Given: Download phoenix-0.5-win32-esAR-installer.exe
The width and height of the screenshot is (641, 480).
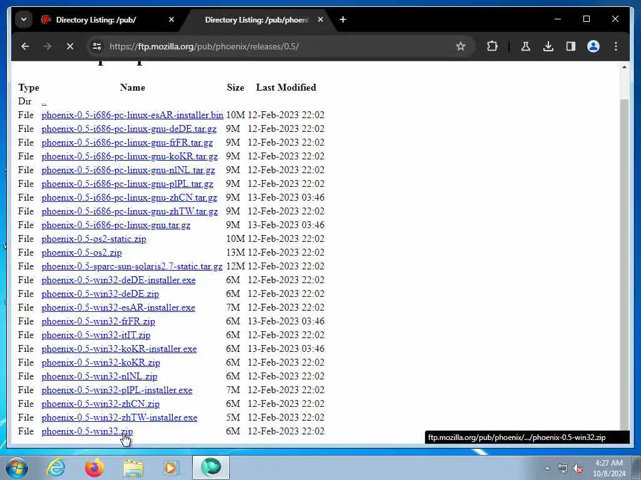Looking at the screenshot, I should coord(118,307).
